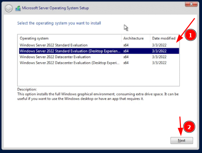Click the Select the operating system heading
202x153 pixels.
click(x=59, y=23)
